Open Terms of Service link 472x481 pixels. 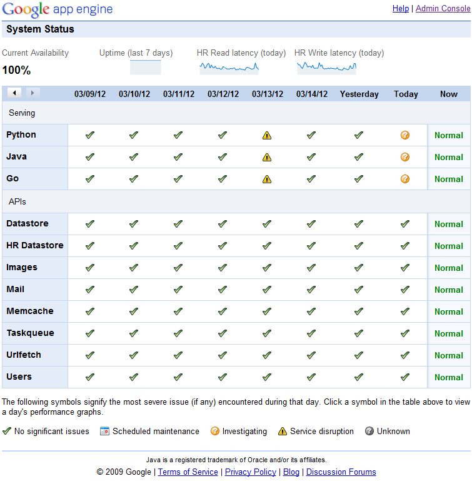188,472
